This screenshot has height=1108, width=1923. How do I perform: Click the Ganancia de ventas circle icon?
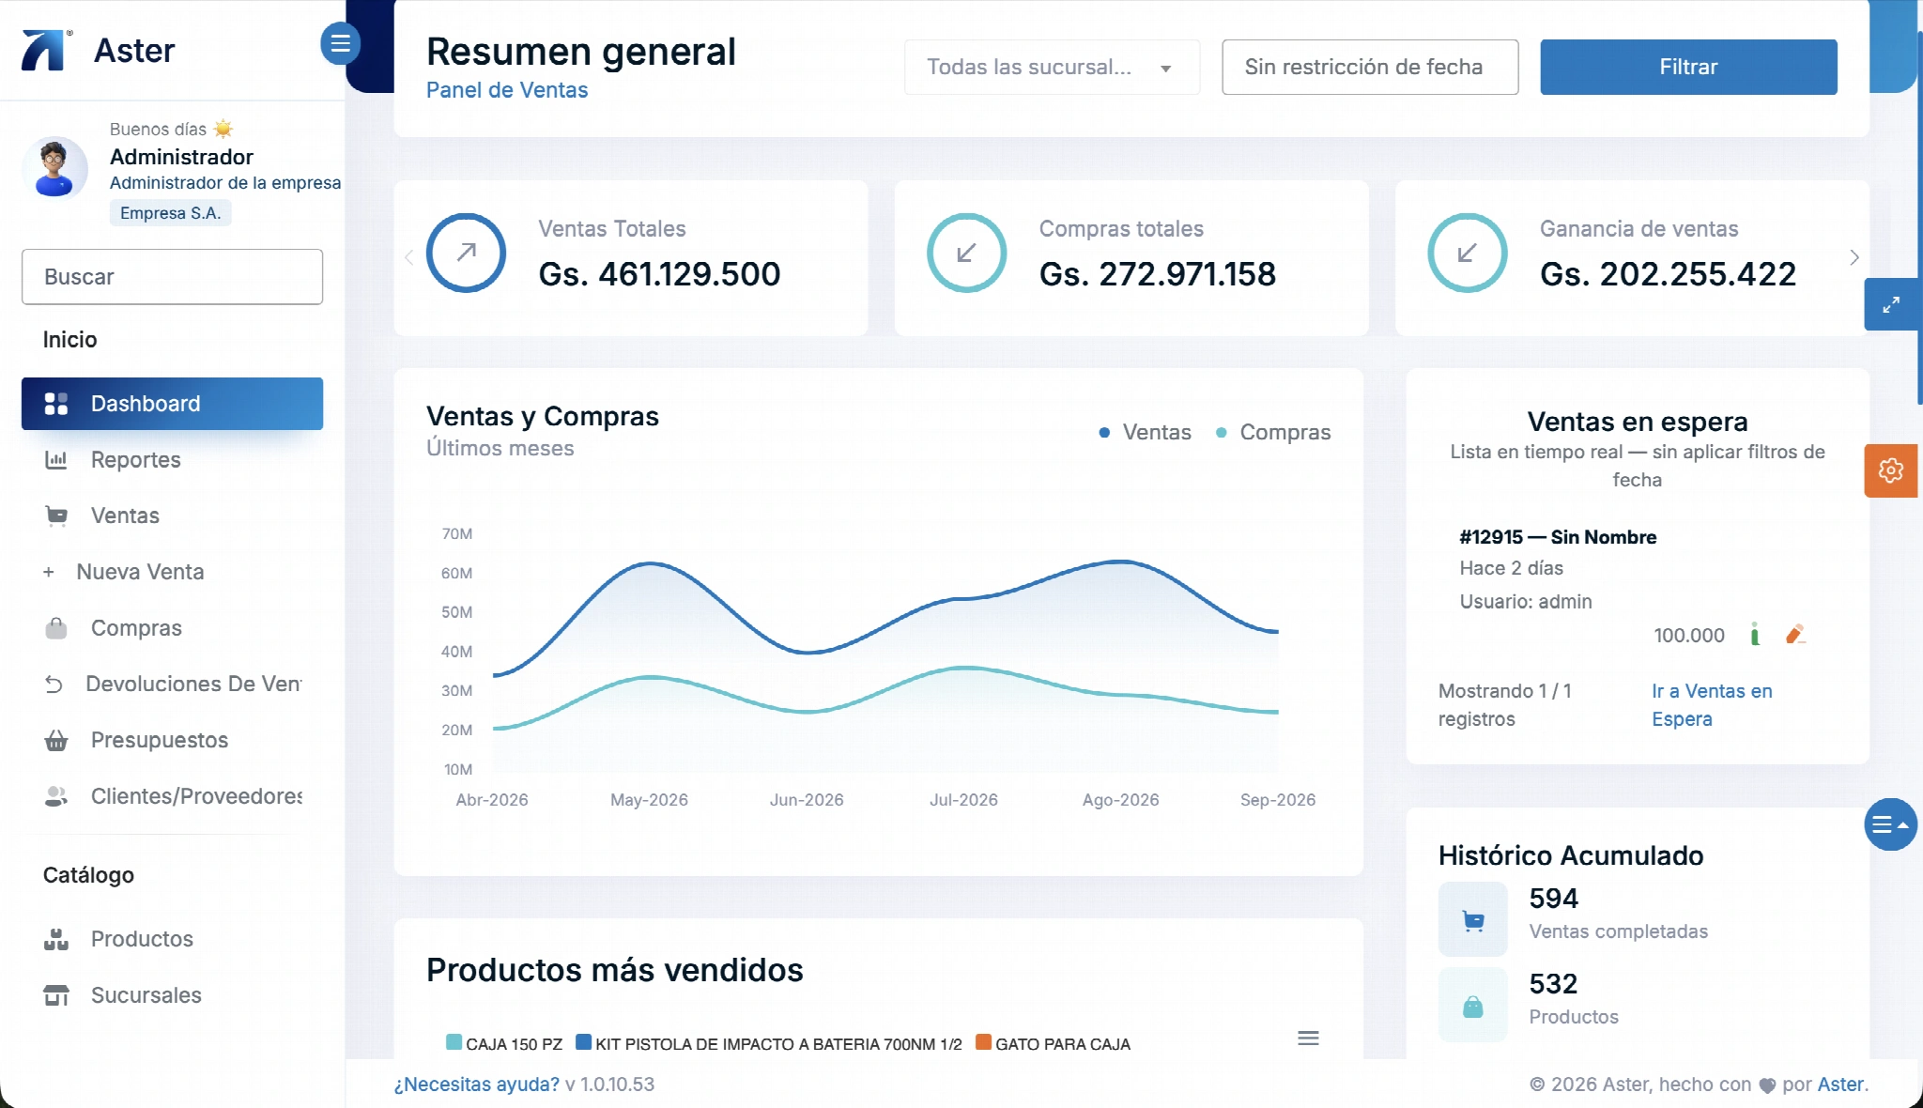click(1467, 253)
